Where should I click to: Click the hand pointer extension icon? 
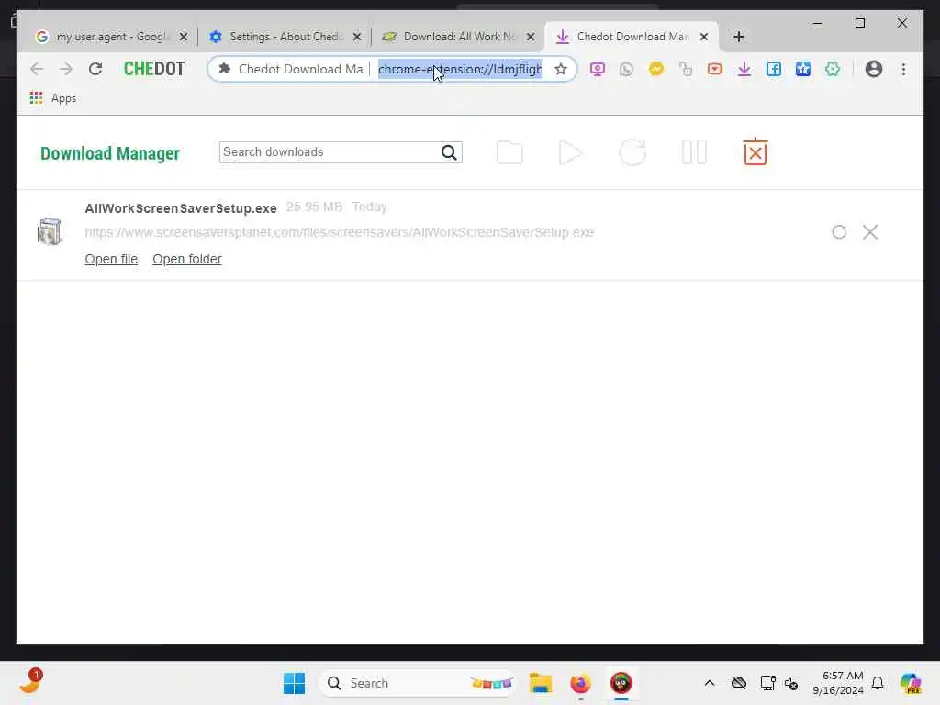click(x=685, y=69)
